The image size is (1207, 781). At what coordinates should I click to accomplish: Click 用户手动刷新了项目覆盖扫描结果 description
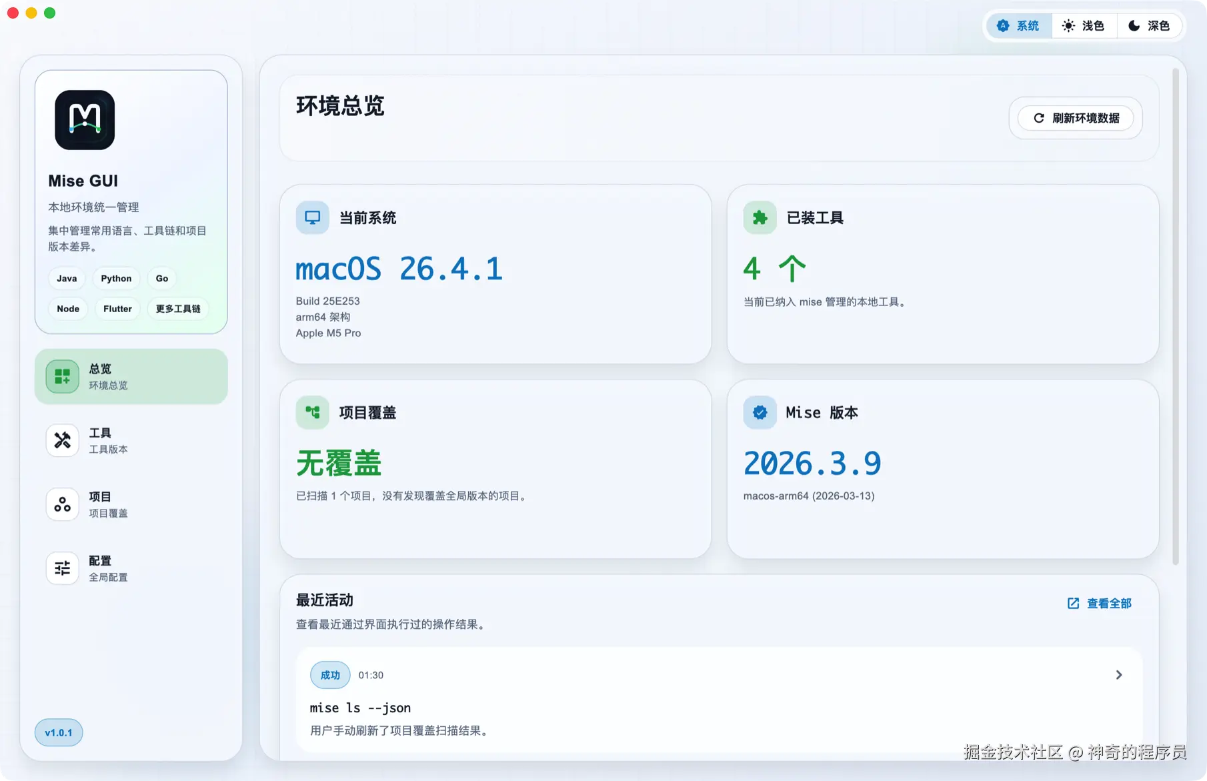pyautogui.click(x=401, y=730)
